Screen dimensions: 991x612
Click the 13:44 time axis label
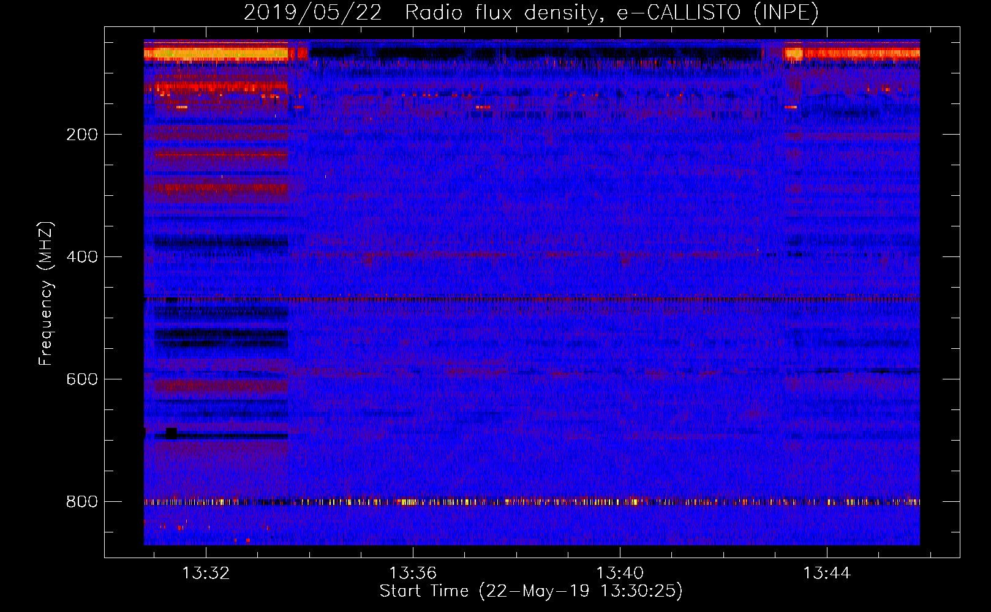pyautogui.click(x=827, y=573)
